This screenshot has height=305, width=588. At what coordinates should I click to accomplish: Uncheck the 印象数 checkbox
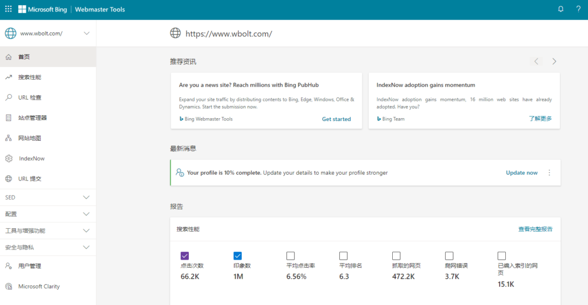[238, 256]
